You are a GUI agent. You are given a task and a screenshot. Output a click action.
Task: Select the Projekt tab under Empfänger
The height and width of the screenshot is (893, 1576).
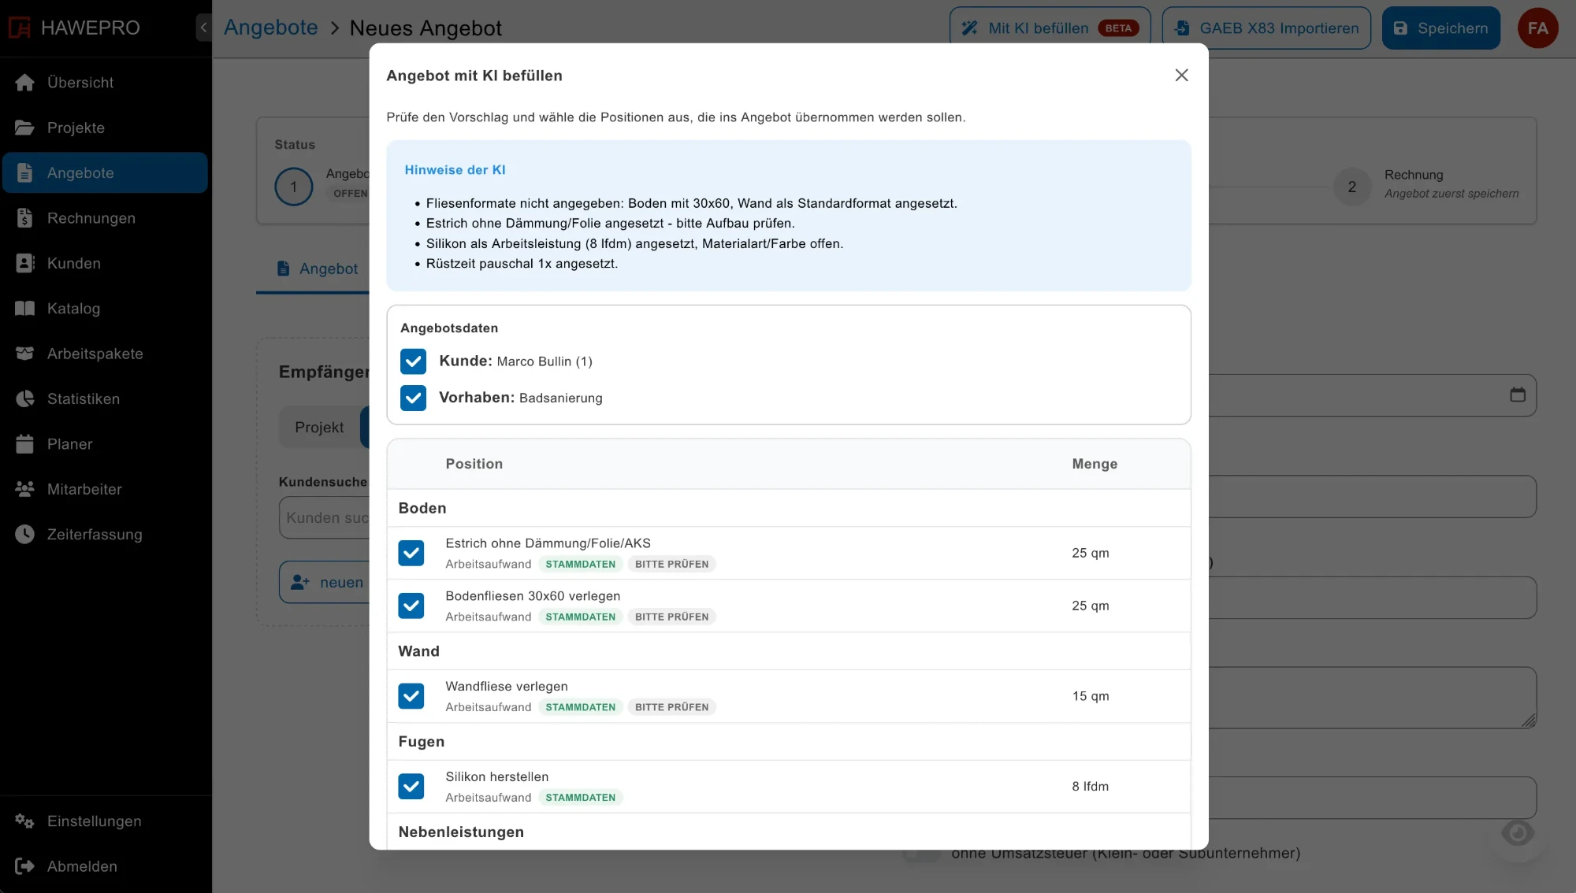tap(319, 427)
